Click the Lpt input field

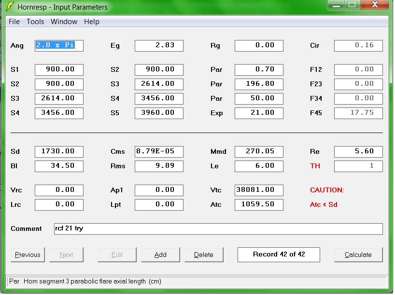(159, 205)
